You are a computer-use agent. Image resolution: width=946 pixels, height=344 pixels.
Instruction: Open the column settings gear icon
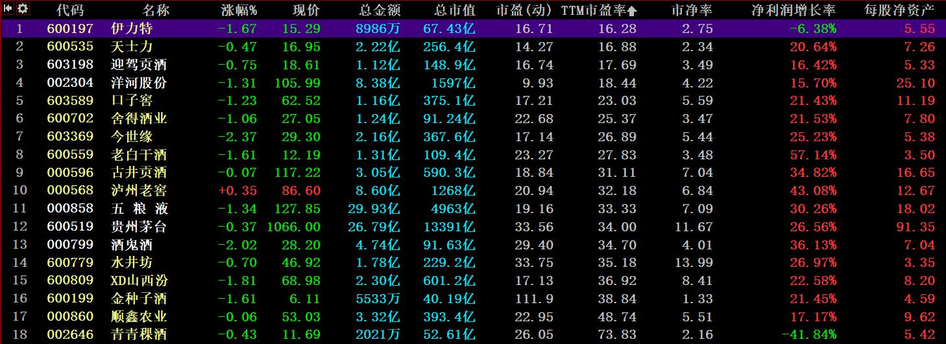coord(23,8)
